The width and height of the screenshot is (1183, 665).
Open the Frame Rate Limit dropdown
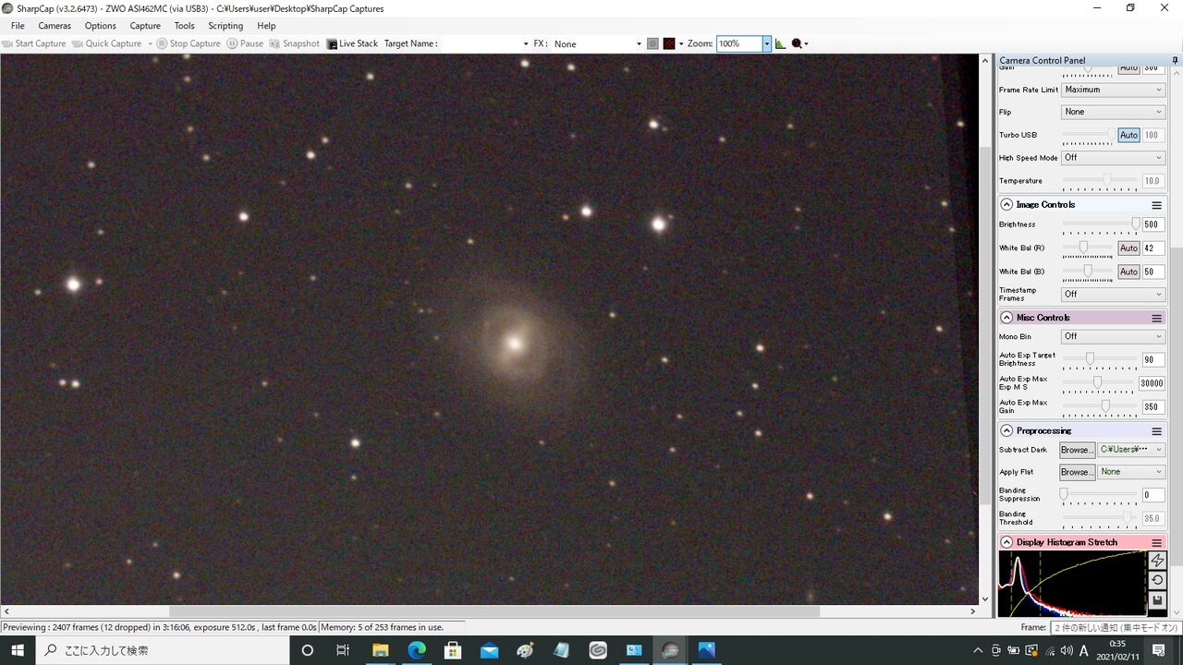pyautogui.click(x=1113, y=90)
